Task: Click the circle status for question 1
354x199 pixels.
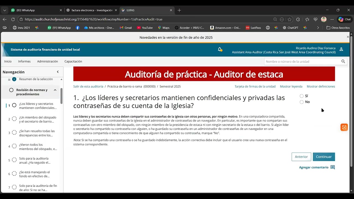Action: click(x=14, y=105)
